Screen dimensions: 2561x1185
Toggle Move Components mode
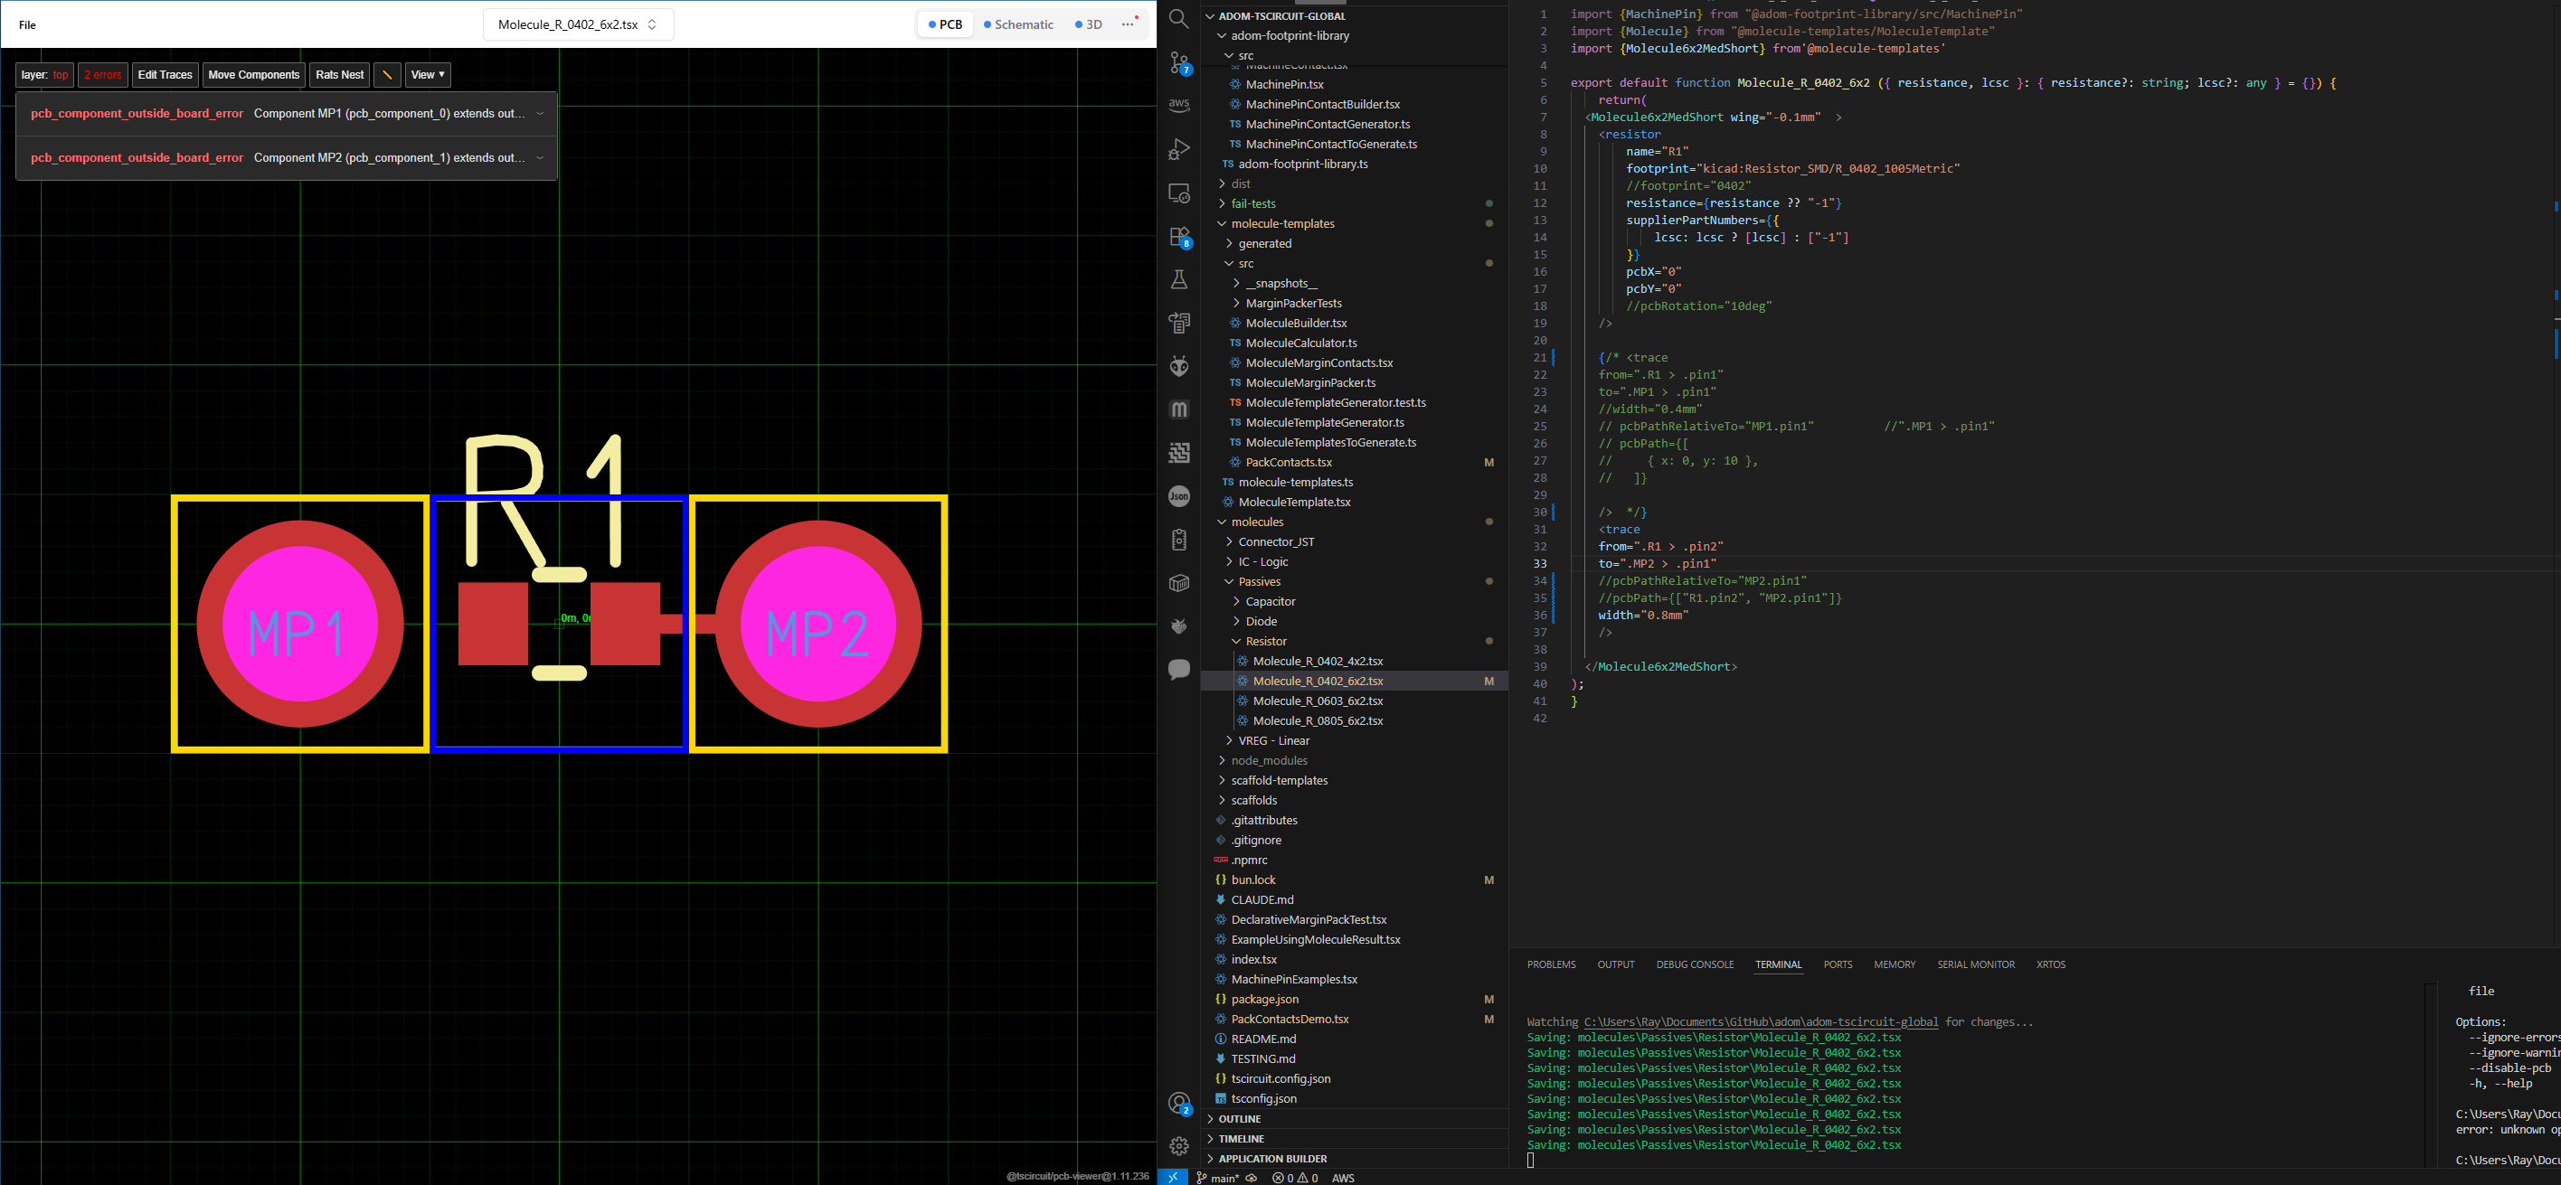point(253,74)
